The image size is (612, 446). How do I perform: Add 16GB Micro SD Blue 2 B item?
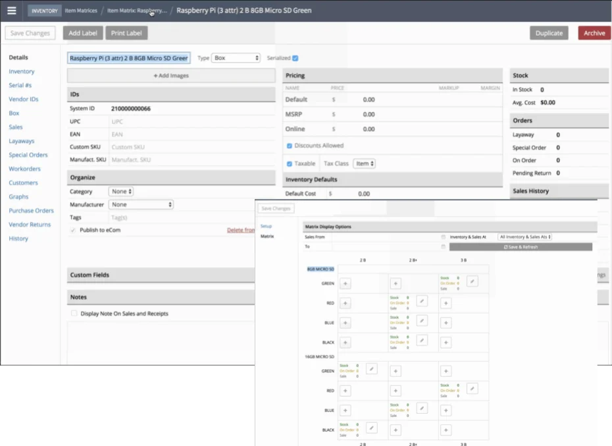(x=345, y=410)
